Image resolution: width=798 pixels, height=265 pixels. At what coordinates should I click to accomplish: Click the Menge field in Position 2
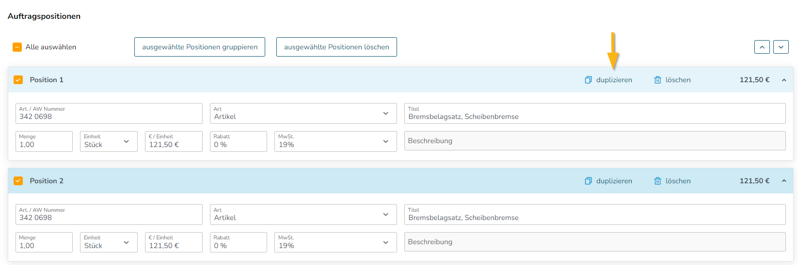point(44,242)
